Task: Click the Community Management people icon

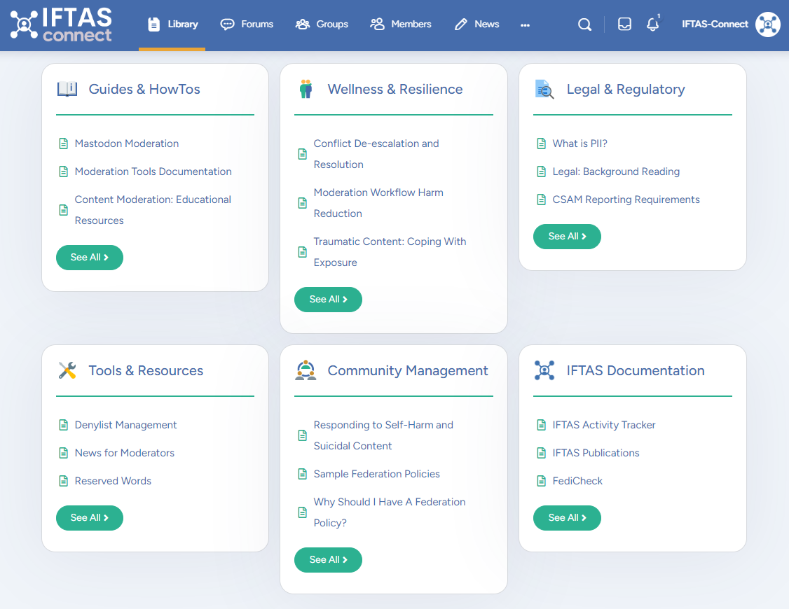Action: [x=305, y=370]
